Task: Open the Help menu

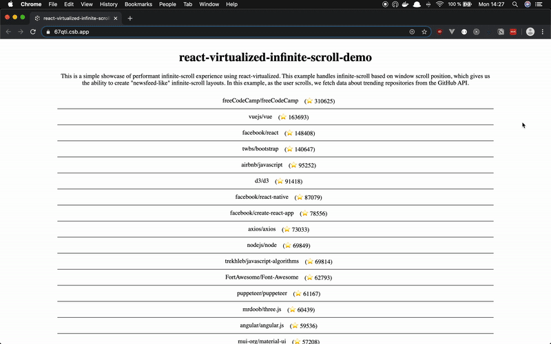Action: click(231, 4)
